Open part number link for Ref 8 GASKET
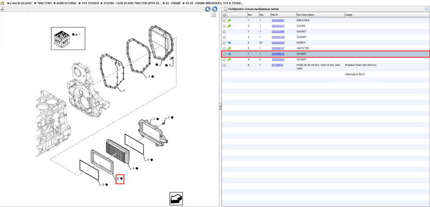430x207 pixels. pos(278,59)
